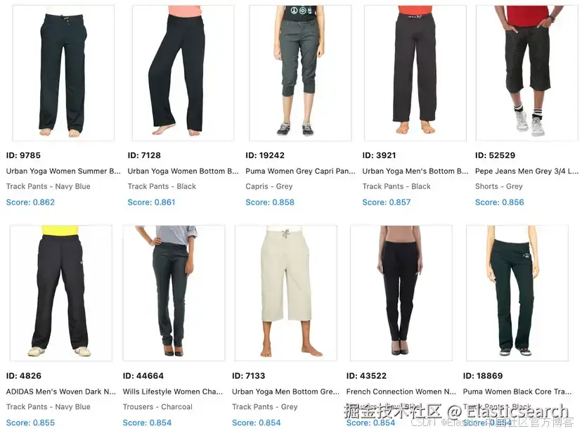Select the Pepe Jeans grey 3/4 shorts image
This screenshot has height=433, width=582.
tap(527, 73)
